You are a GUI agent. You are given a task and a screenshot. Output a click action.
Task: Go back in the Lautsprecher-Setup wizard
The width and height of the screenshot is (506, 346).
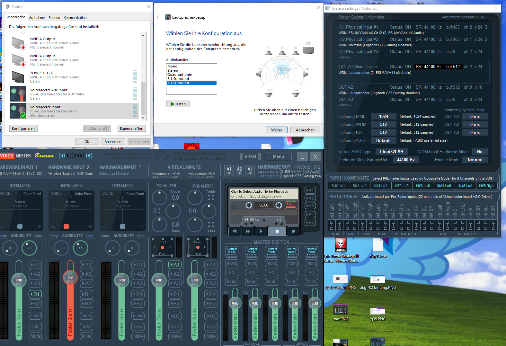click(x=158, y=17)
